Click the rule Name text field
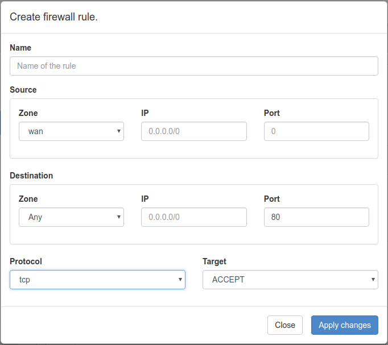The height and width of the screenshot is (345, 388). [x=193, y=66]
